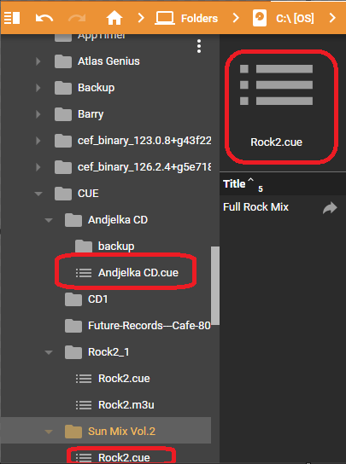Select the Barry folder icon
This screenshot has height=464, width=346.
pos(63,114)
